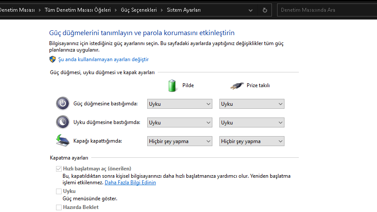
Task: Click the power plug icon
Action: coord(237,85)
